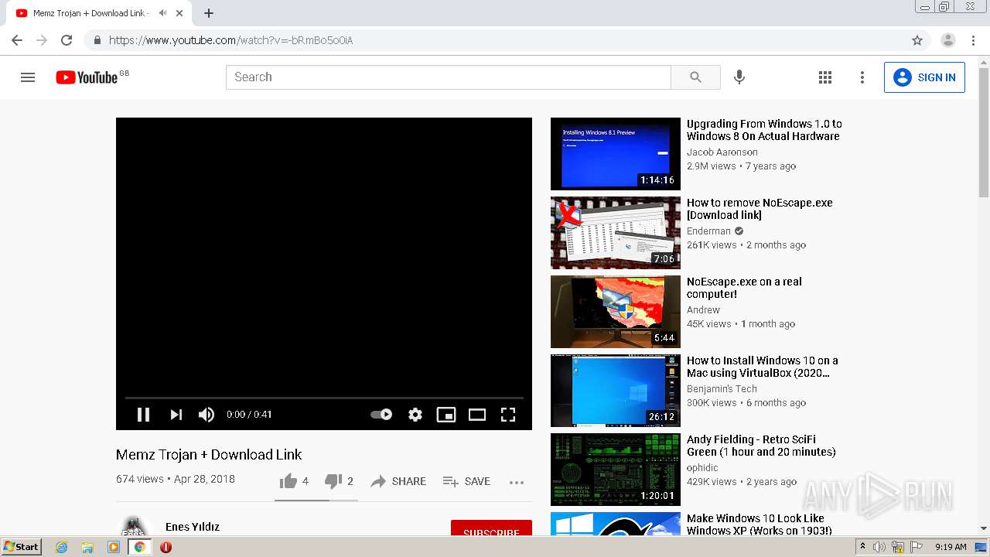Reload the page
Image resolution: width=990 pixels, height=557 pixels.
point(67,40)
